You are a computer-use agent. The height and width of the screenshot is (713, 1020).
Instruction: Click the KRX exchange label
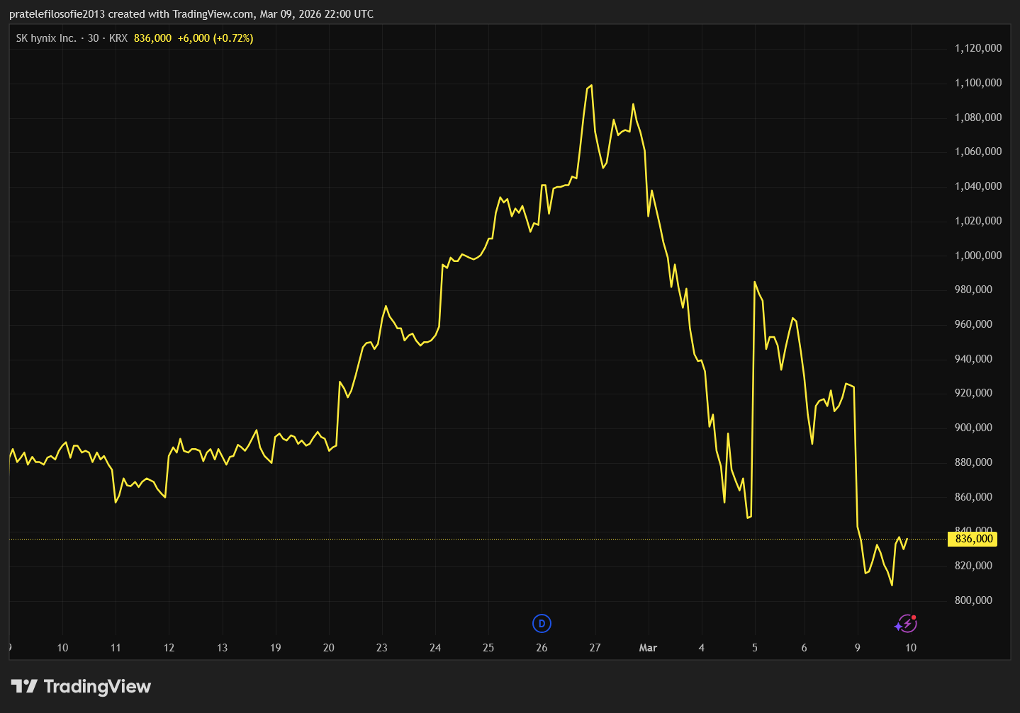(x=118, y=38)
